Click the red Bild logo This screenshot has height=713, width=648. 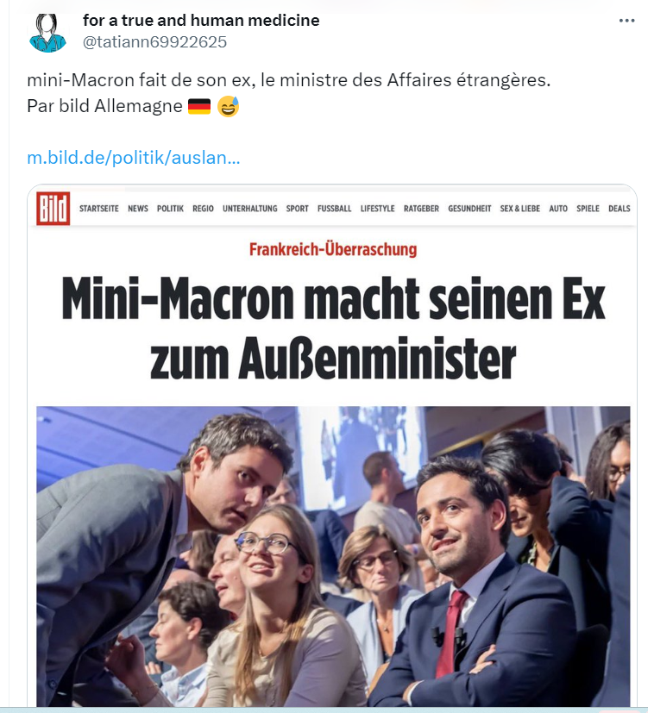53,209
